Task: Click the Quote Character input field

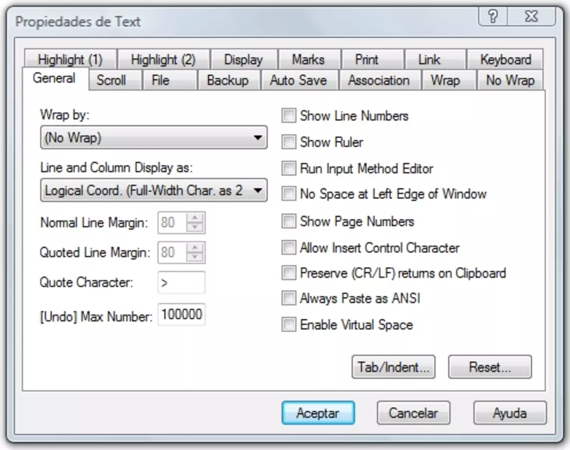Action: [x=181, y=282]
